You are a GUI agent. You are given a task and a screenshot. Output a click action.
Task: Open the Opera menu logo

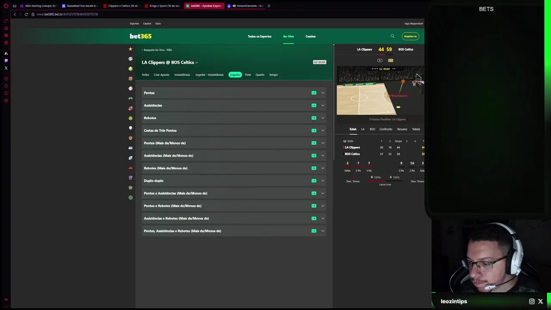pyautogui.click(x=6, y=6)
